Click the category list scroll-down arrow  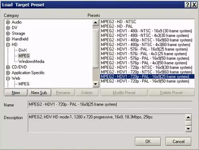(x=96, y=84)
